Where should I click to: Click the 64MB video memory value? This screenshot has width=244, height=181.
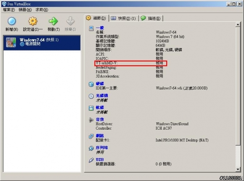coord(161,45)
